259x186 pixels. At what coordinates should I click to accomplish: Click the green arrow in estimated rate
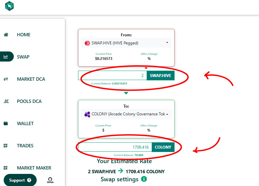120,171
